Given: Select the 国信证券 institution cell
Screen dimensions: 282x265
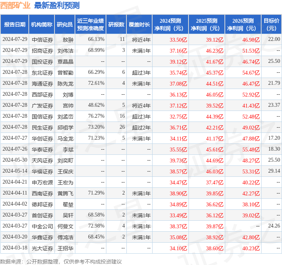Looking at the screenshot, I should point(42,116).
